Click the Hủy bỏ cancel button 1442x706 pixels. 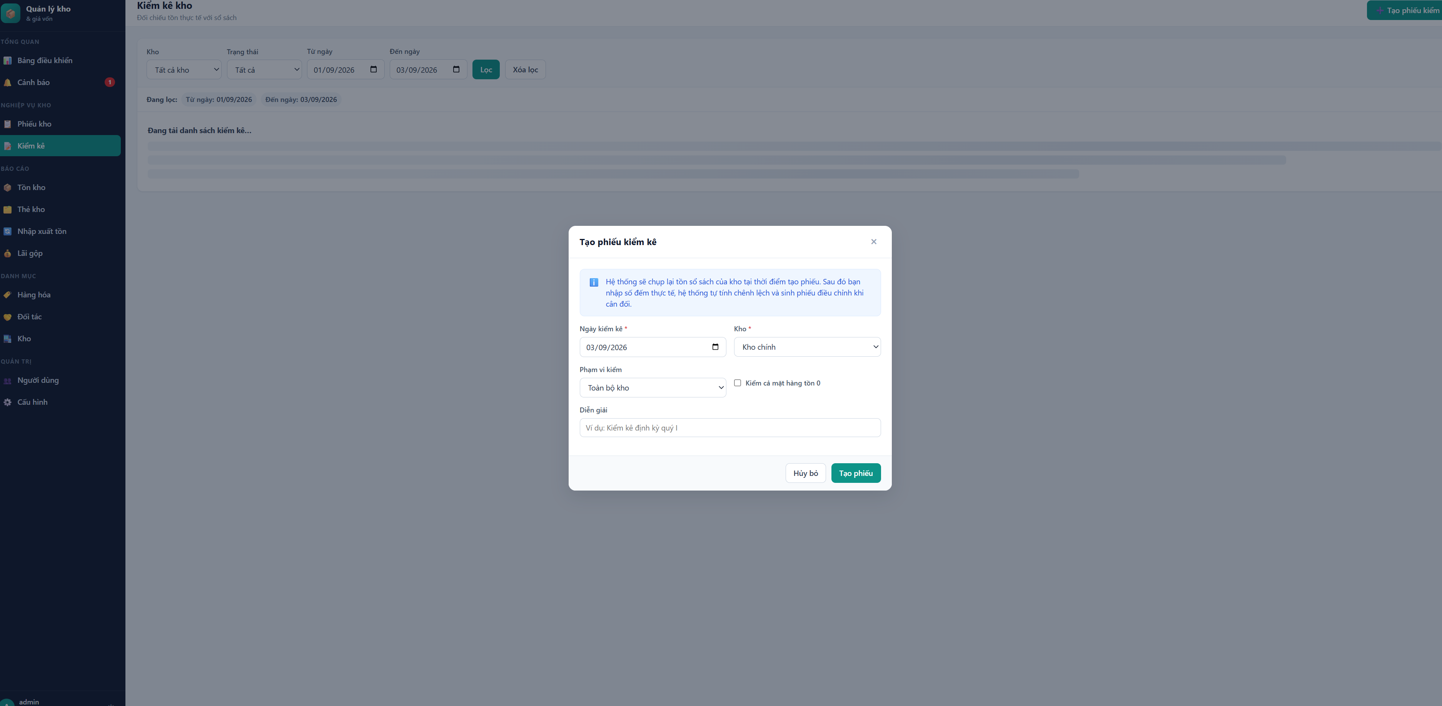(x=806, y=474)
